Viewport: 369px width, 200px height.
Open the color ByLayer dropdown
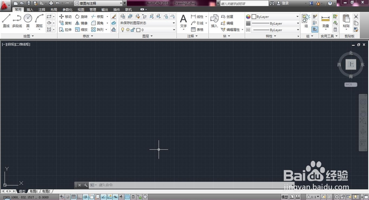pyautogui.click(x=275, y=17)
